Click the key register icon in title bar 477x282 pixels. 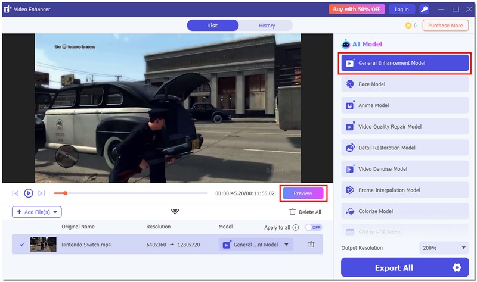424,9
